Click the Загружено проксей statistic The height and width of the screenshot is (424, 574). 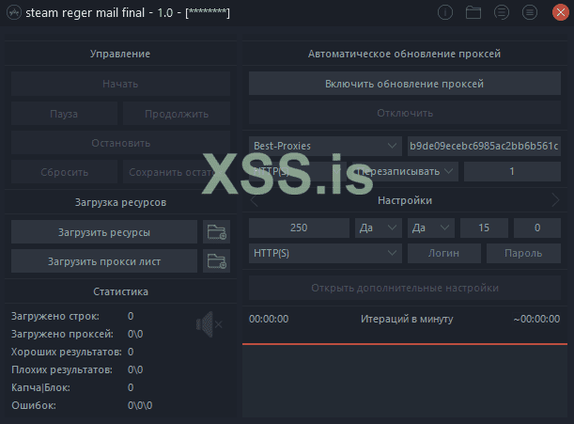point(77,334)
